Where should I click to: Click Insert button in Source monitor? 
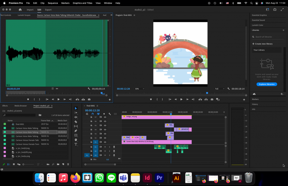77,99
